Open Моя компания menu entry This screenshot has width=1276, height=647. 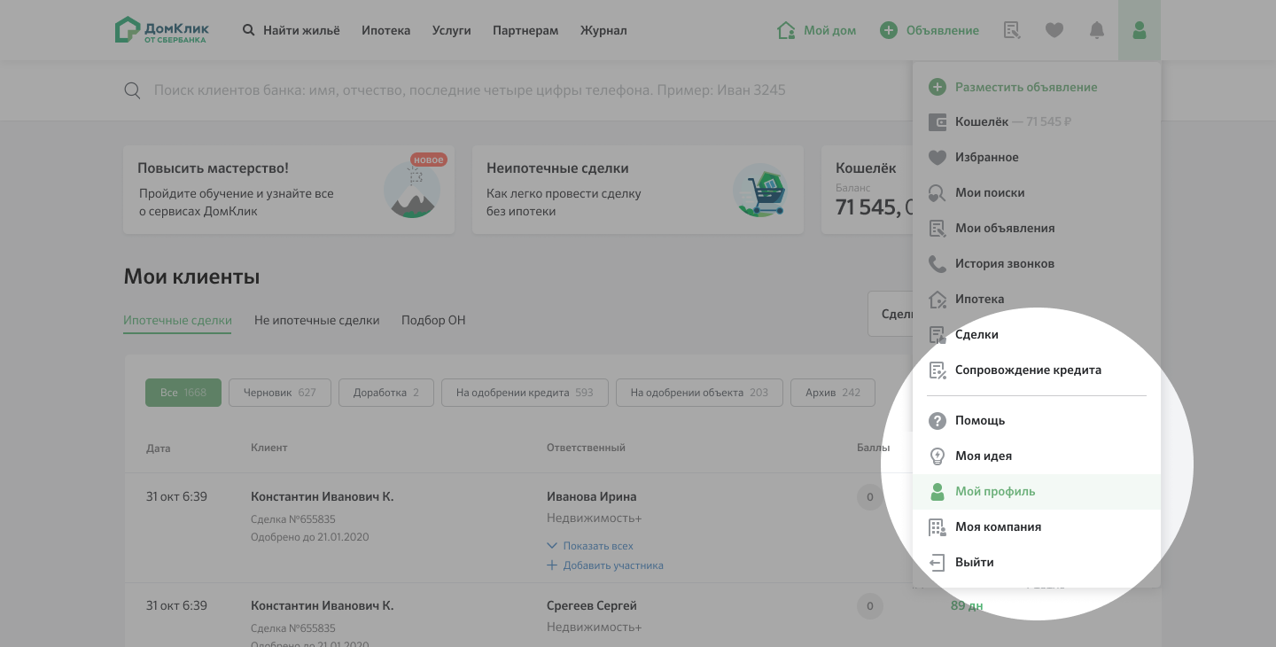pos(1037,527)
